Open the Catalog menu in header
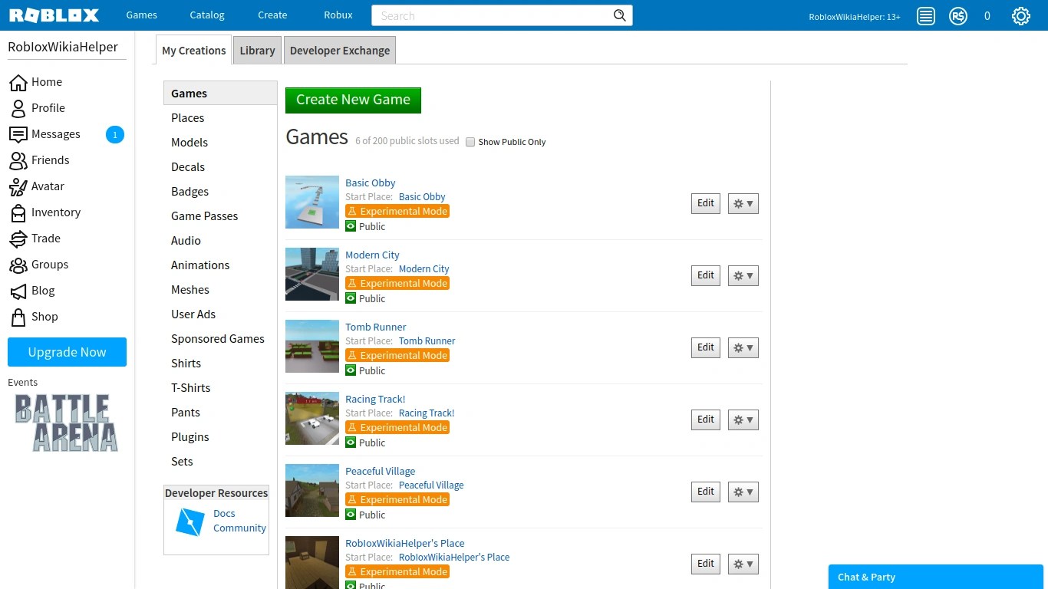1048x589 pixels. (207, 15)
